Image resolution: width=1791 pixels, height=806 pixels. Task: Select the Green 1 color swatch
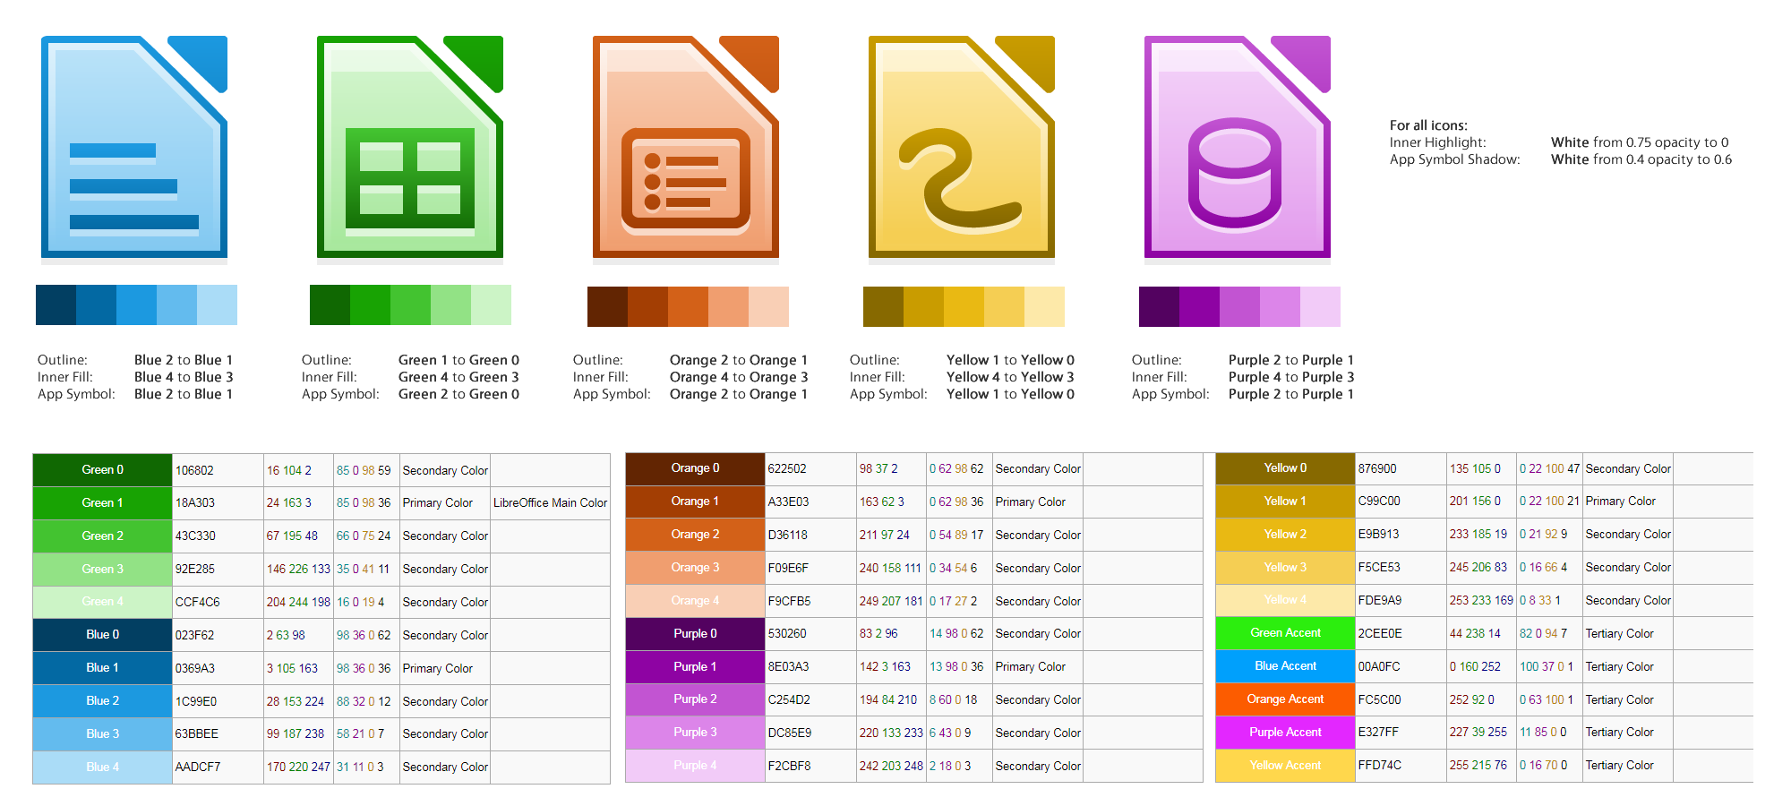(101, 502)
